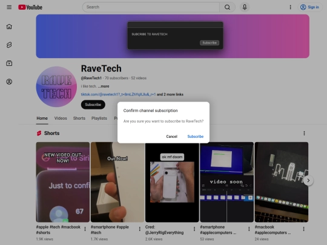
Task: Select the Home channel tab
Action: [42, 119]
